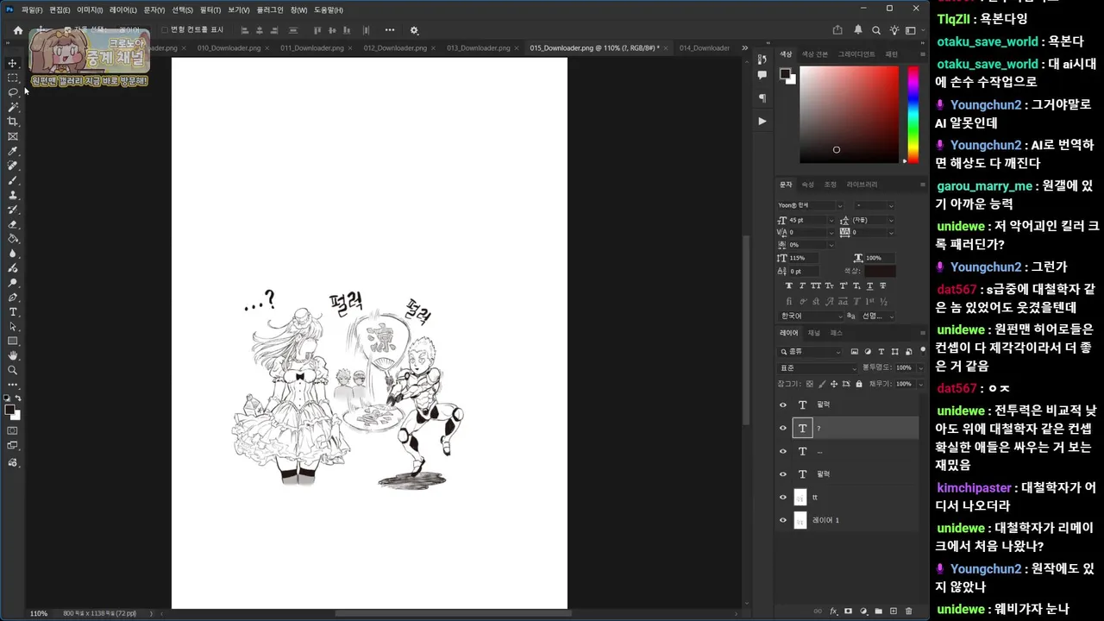Toggle Underline in Character panel
The width and height of the screenshot is (1104, 621).
[869, 285]
